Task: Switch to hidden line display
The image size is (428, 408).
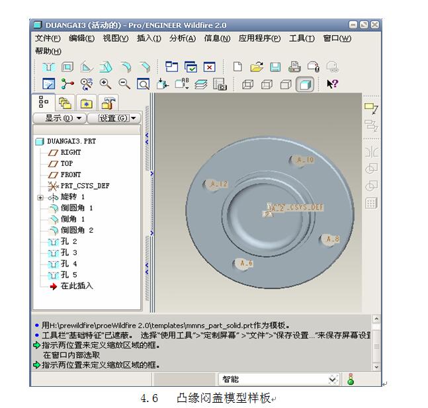Action: coord(267,84)
